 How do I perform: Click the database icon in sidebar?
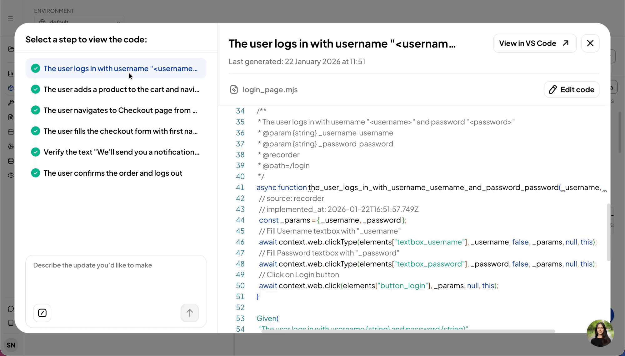(11, 161)
